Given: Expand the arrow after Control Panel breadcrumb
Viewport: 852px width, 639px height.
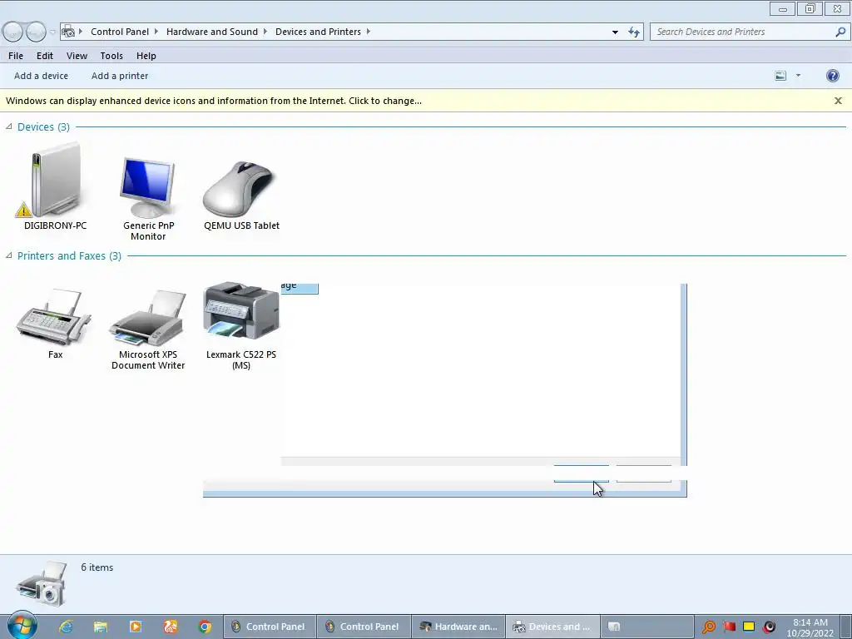Looking at the screenshot, I should point(156,32).
